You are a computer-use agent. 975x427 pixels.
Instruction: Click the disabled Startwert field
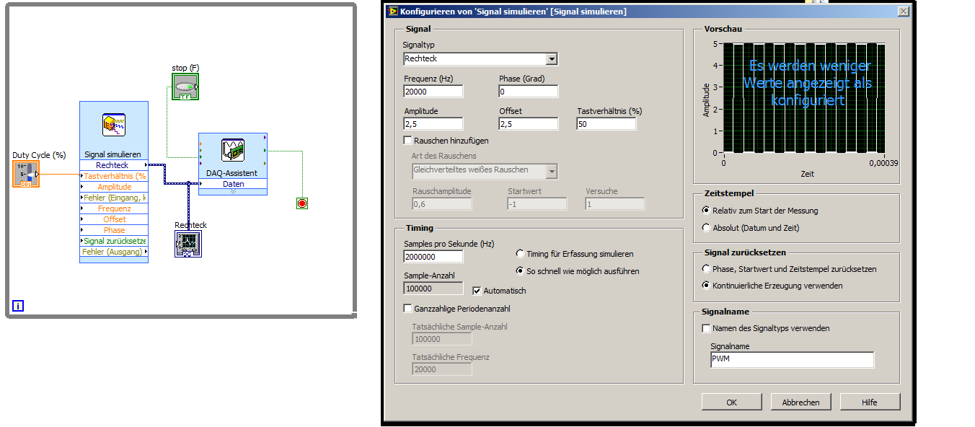click(x=537, y=204)
